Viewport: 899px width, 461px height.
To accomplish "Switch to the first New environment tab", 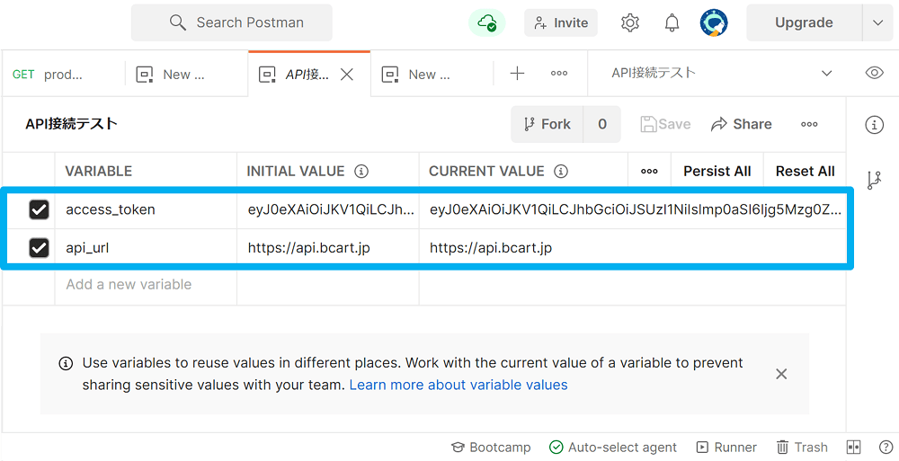I will pos(186,74).
